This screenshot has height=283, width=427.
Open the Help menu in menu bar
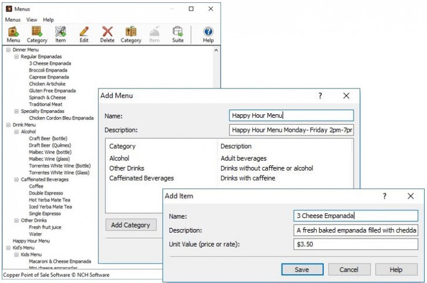click(48, 20)
